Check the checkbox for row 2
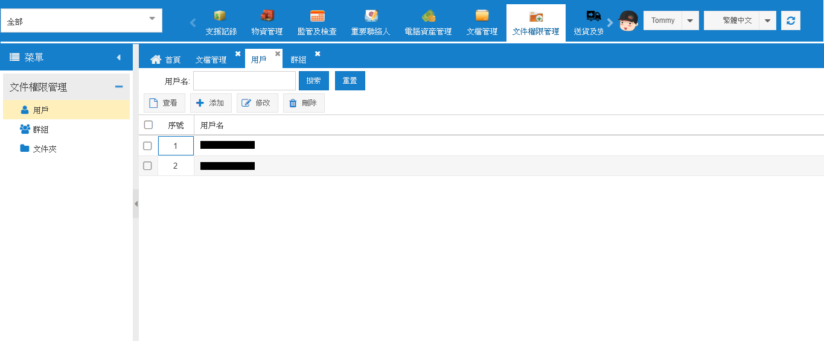Viewport: 824px width, 341px height. tap(147, 166)
